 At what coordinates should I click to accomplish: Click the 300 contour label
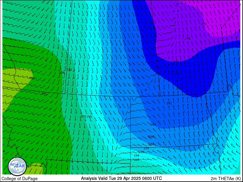83,116
